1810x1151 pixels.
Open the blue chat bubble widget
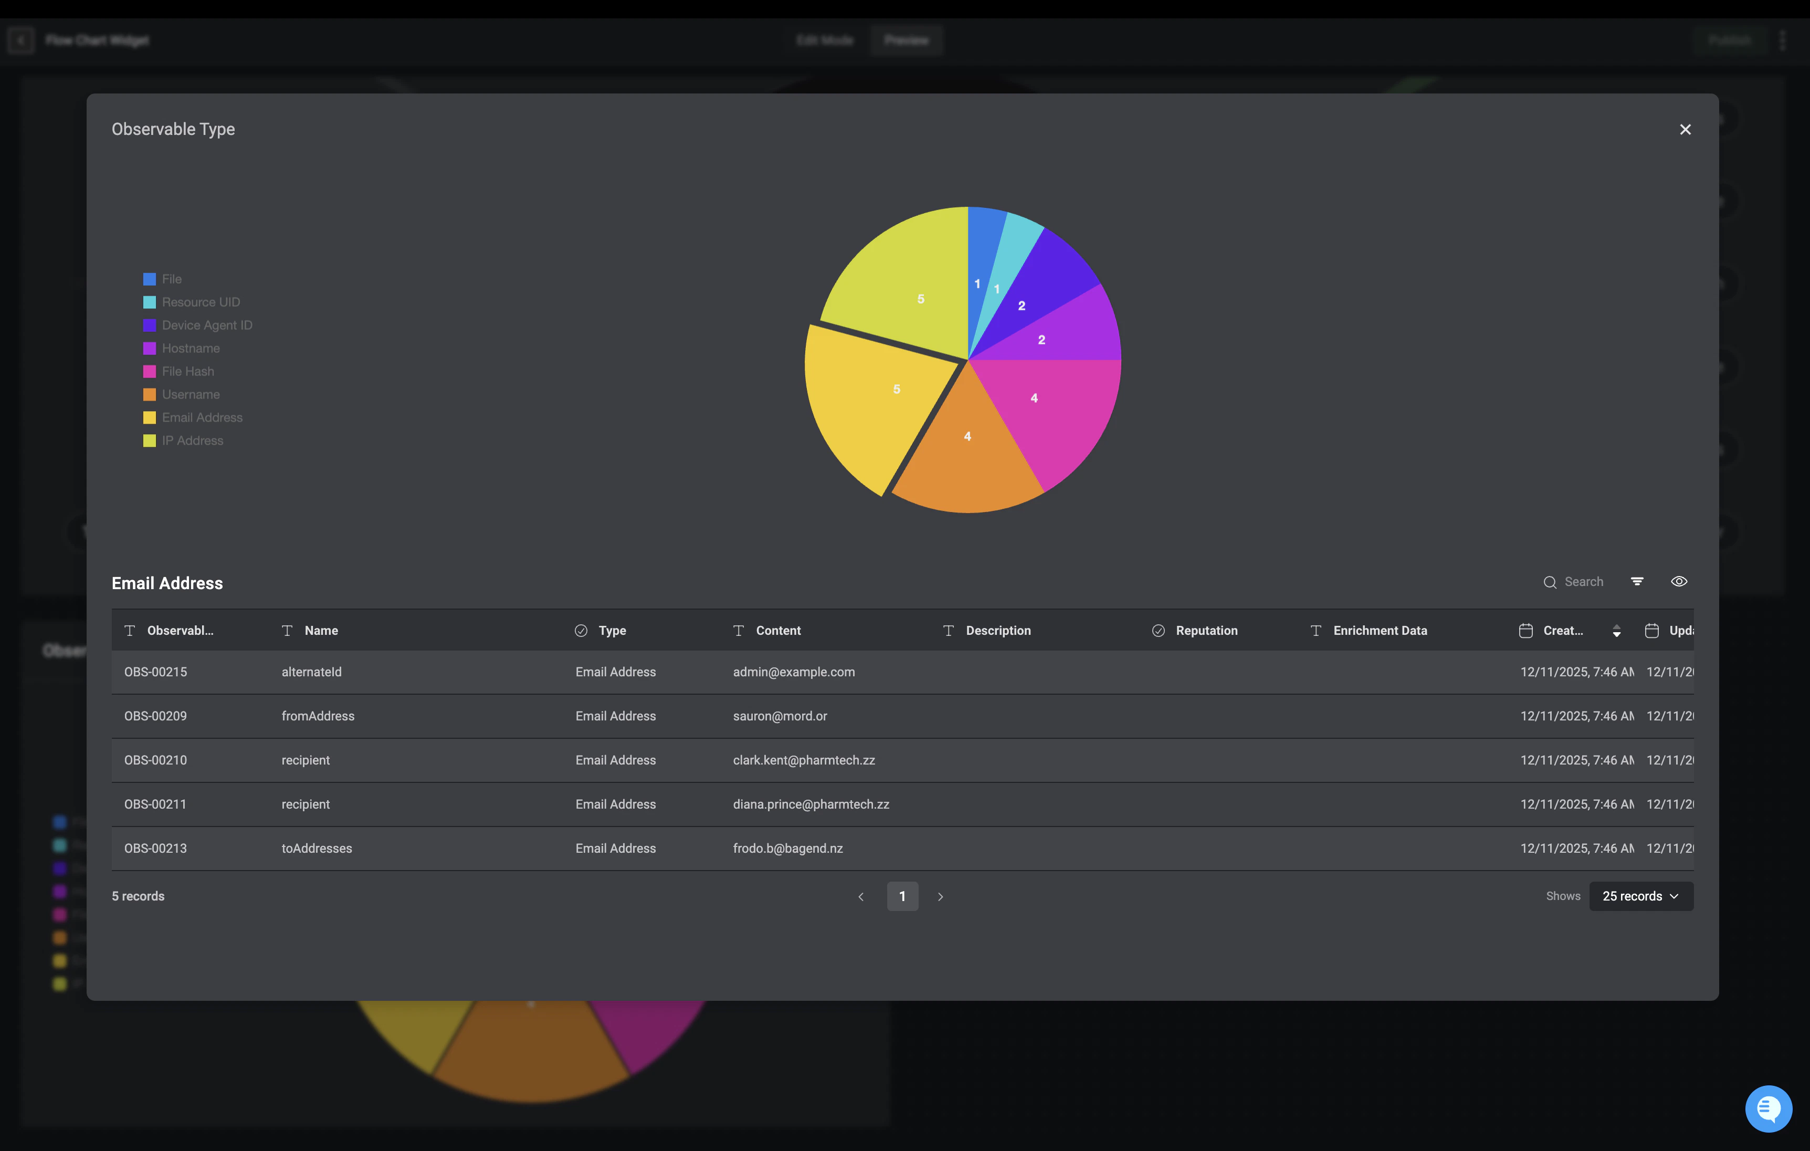[x=1768, y=1108]
